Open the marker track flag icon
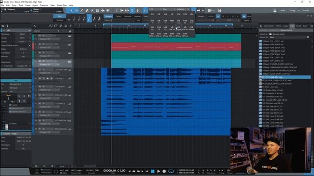 coord(55,26)
